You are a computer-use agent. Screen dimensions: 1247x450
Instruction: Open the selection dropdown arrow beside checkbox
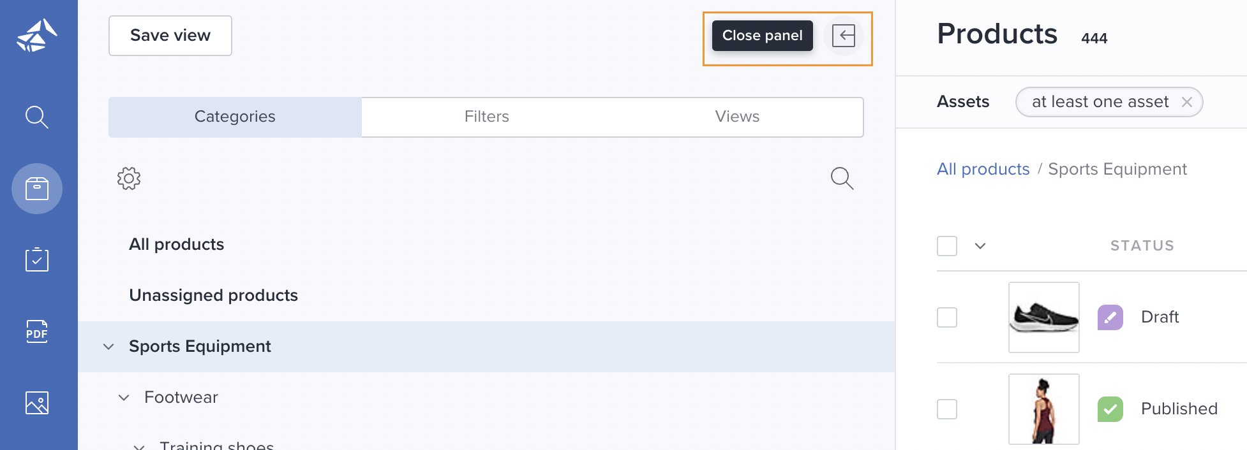(980, 246)
